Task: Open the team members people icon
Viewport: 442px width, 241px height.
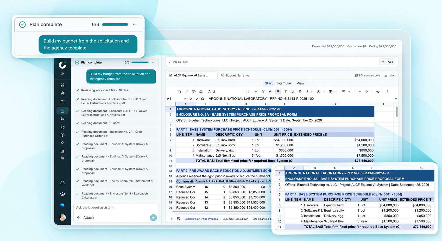Action: point(62,158)
